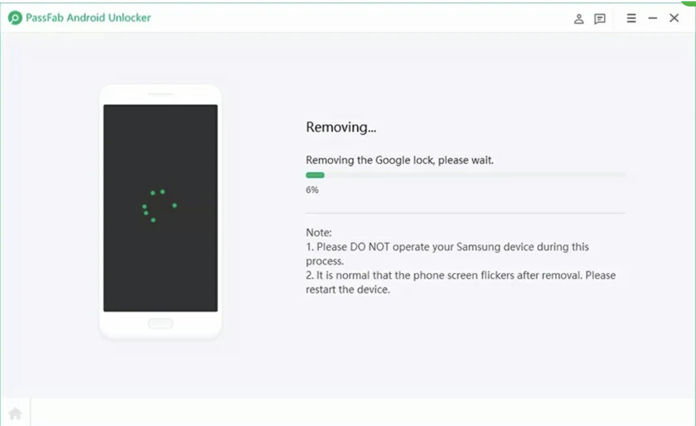696x426 pixels.
Task: Open the hamburger menu
Action: click(x=631, y=18)
